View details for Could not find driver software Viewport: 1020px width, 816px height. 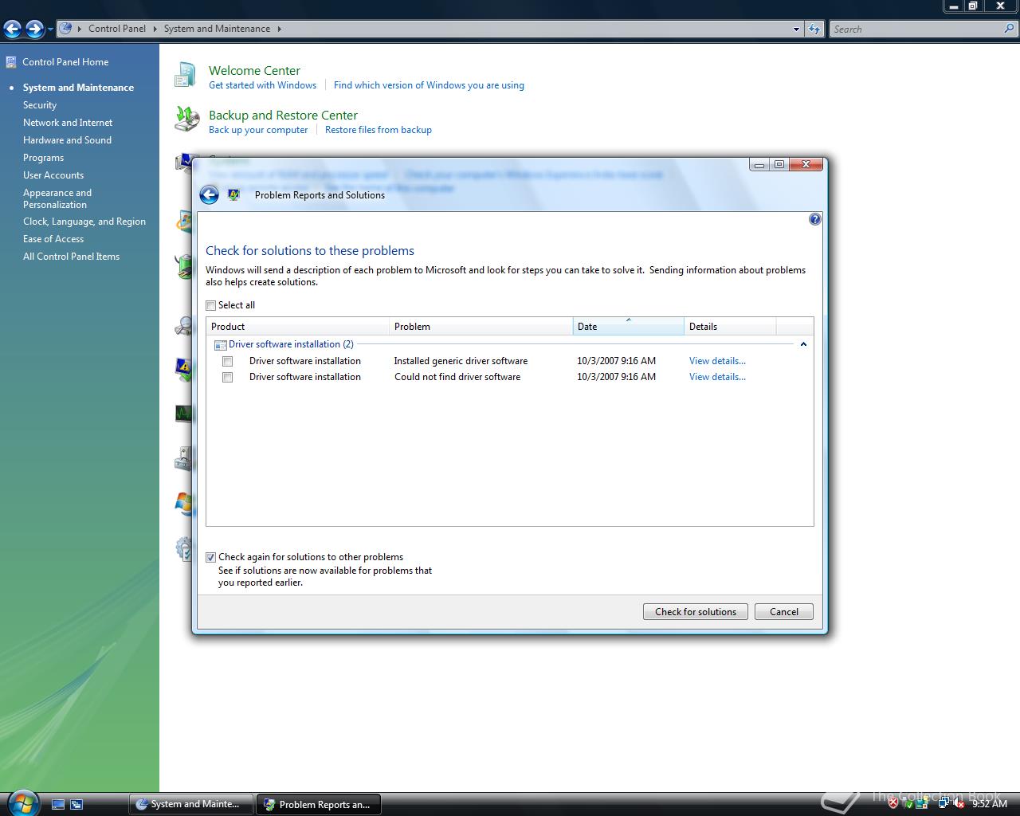(x=717, y=377)
